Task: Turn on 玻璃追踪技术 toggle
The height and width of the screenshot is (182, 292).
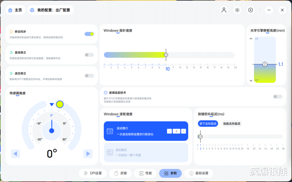Action: [x=278, y=97]
